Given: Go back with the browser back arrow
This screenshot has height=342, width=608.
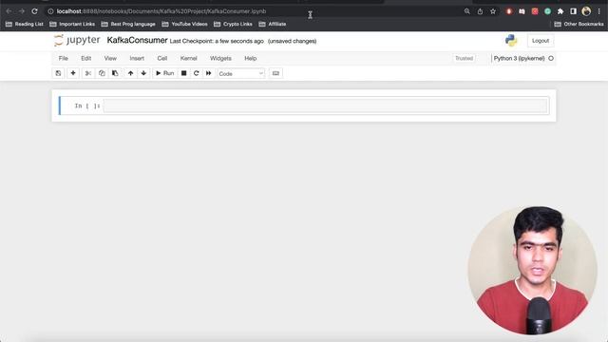Looking at the screenshot, I should (x=9, y=11).
